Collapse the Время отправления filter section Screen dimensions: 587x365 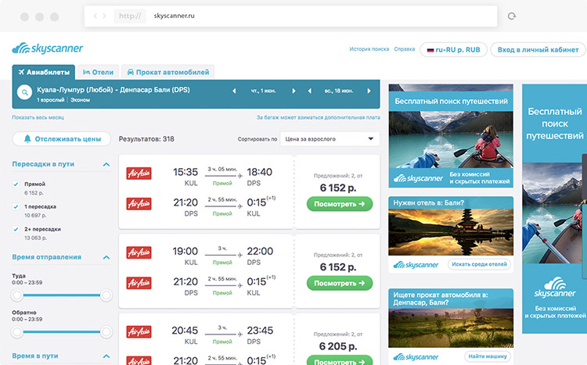(x=106, y=256)
